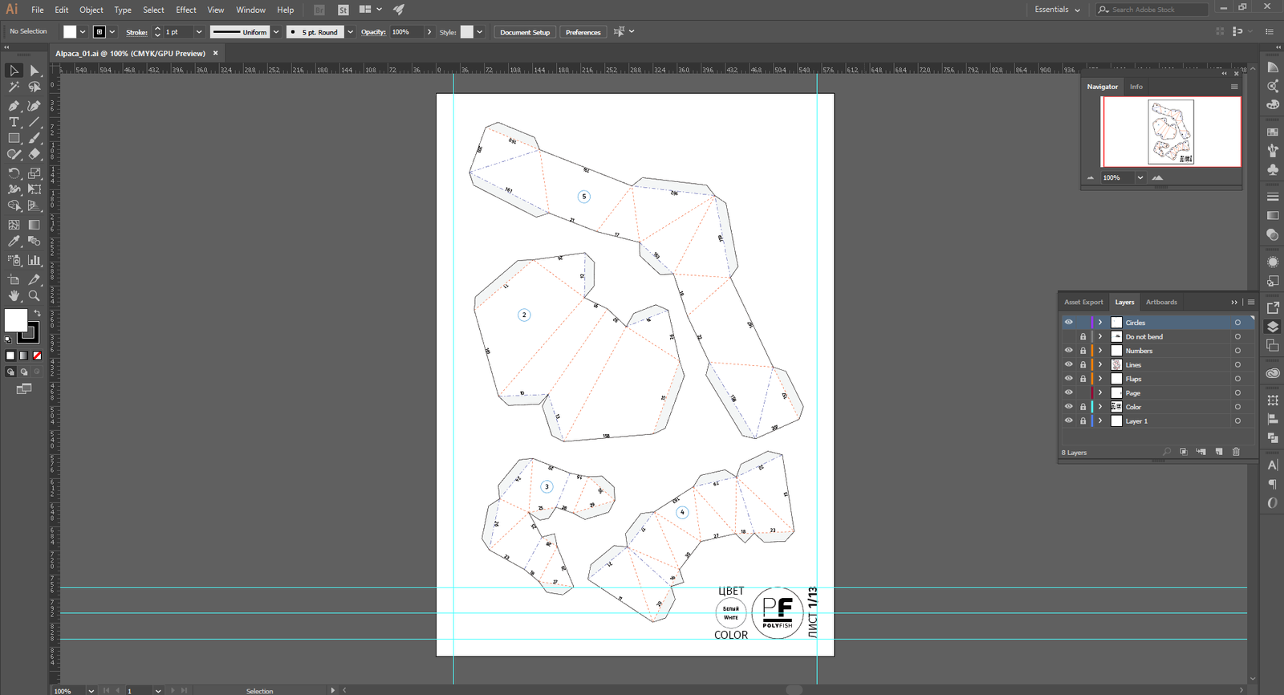This screenshot has width=1284, height=695.
Task: Open the Effect menu
Action: pos(186,10)
